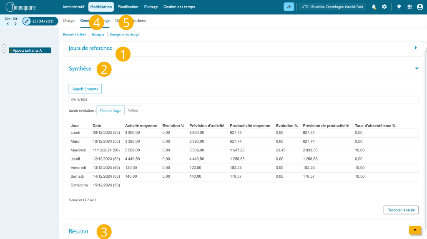Click the Mardi date 10/12/2024 (50)
This screenshot has height=239, width=427.
coord(106,141)
